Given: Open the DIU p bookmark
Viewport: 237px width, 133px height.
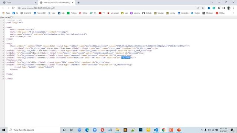Looking at the screenshot, I should (83, 13).
